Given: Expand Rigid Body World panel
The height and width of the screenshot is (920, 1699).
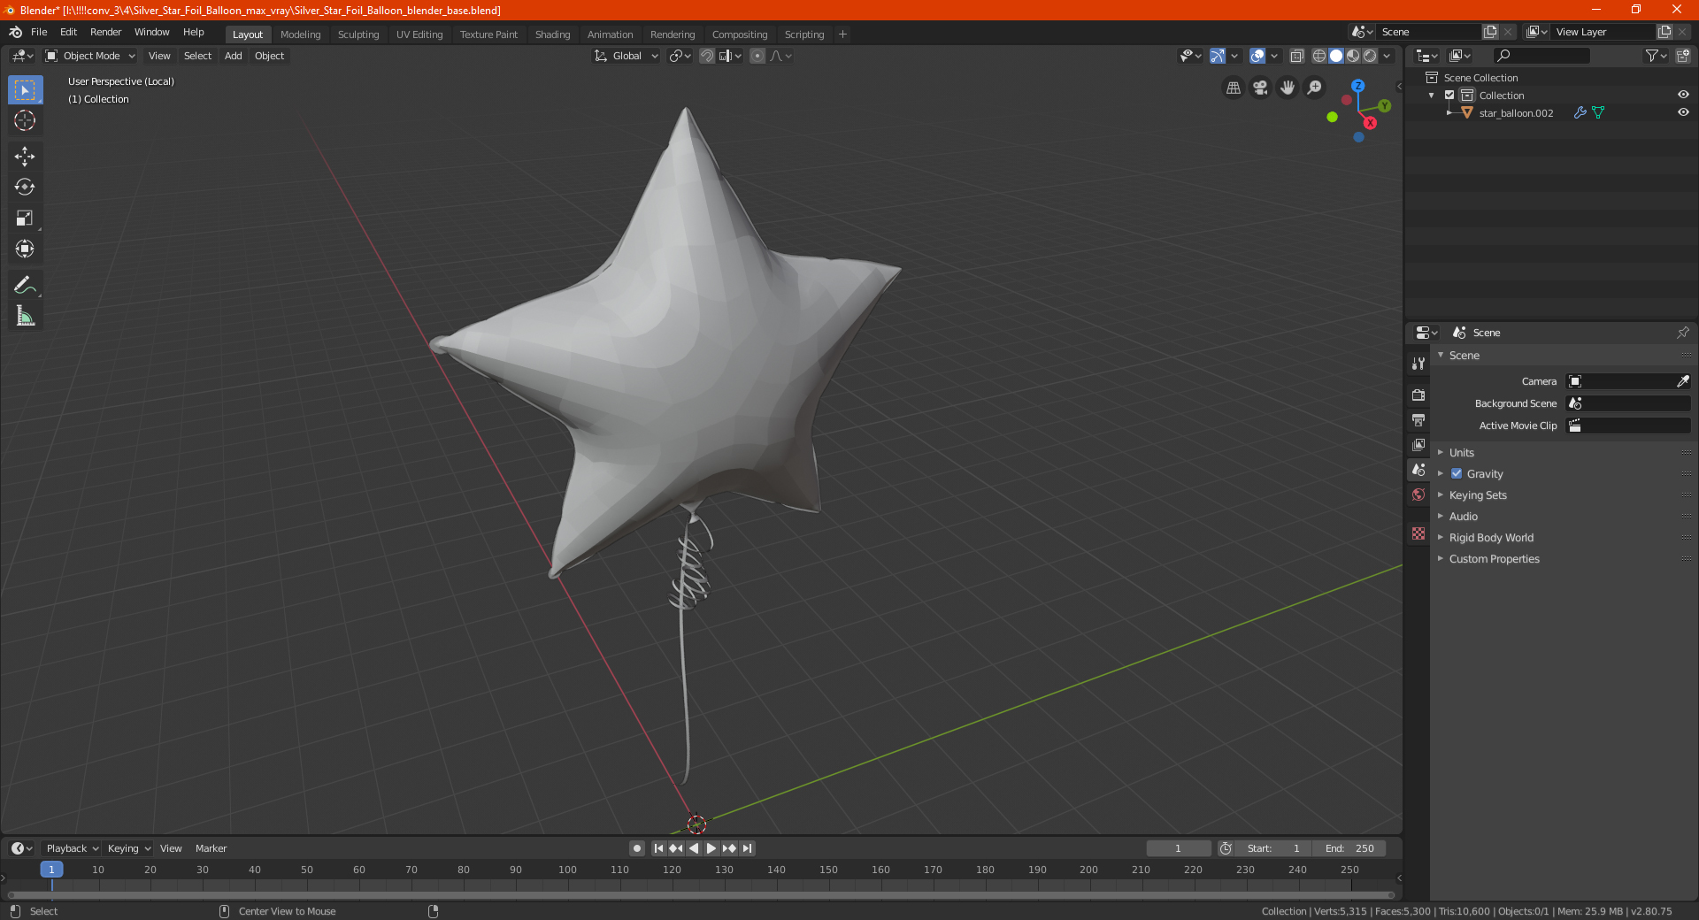Looking at the screenshot, I should coord(1491,537).
